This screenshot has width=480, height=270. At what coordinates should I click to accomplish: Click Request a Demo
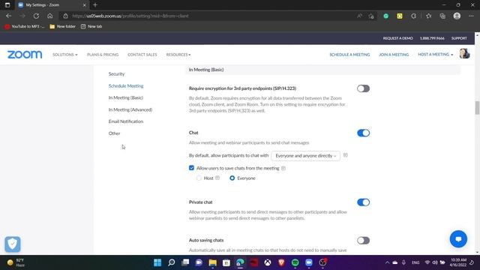[398, 38]
